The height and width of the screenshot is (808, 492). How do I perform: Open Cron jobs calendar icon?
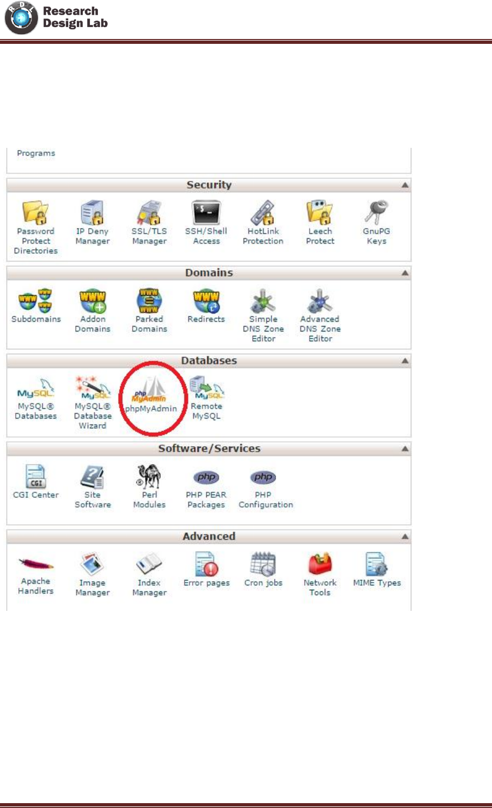[x=263, y=564]
